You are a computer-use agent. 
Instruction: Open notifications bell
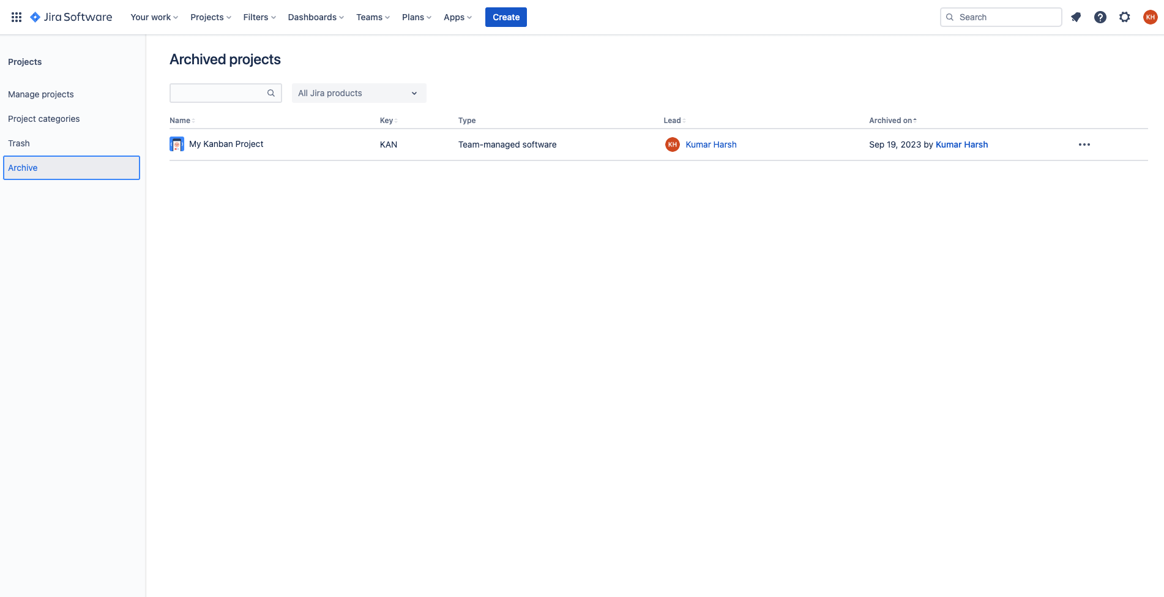coord(1075,17)
